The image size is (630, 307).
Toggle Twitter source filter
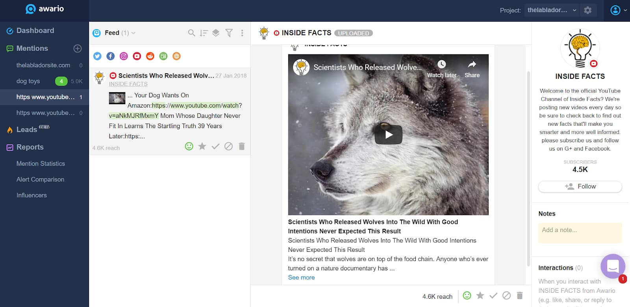point(97,56)
